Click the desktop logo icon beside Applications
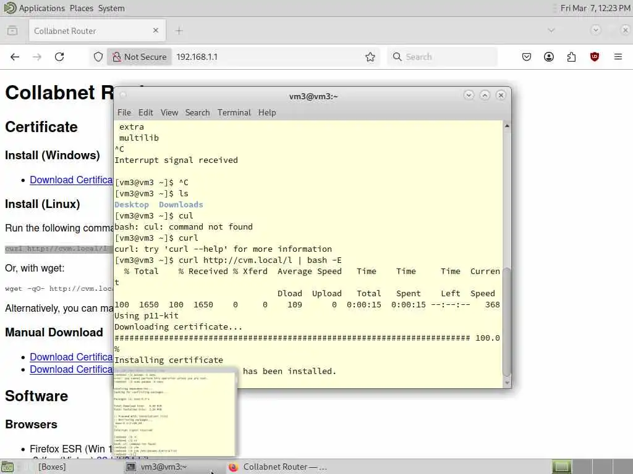 (x=9, y=8)
